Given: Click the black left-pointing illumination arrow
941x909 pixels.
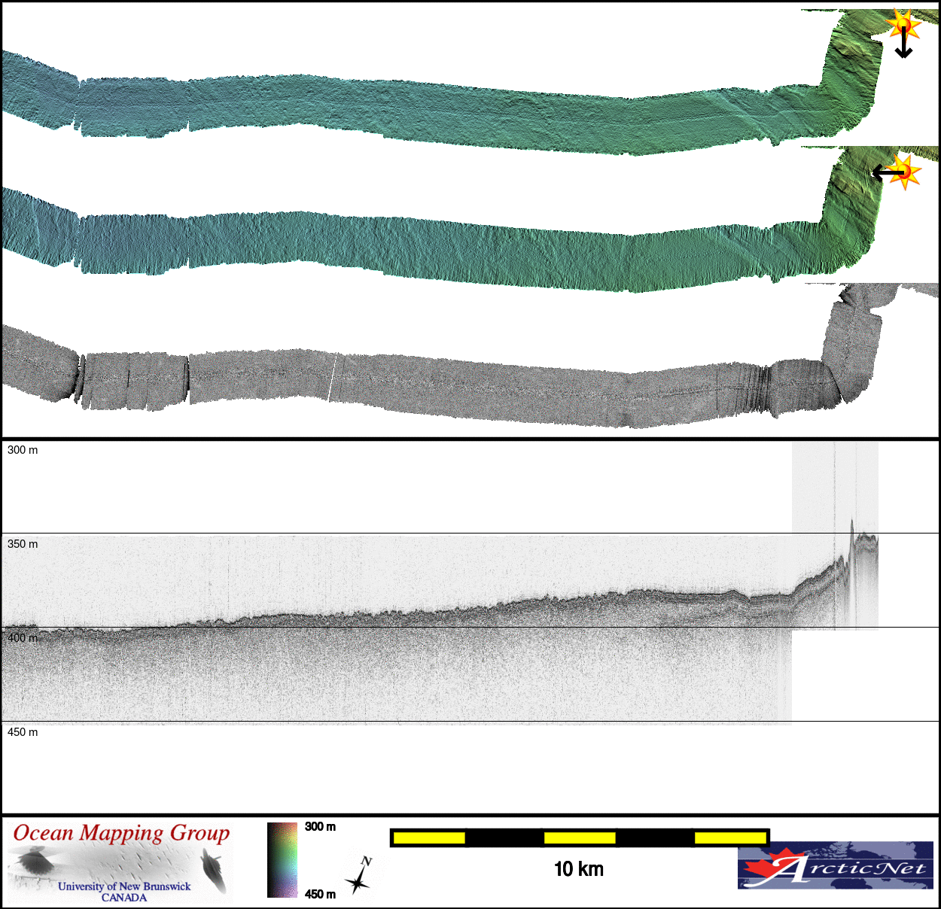Looking at the screenshot, I should [885, 173].
